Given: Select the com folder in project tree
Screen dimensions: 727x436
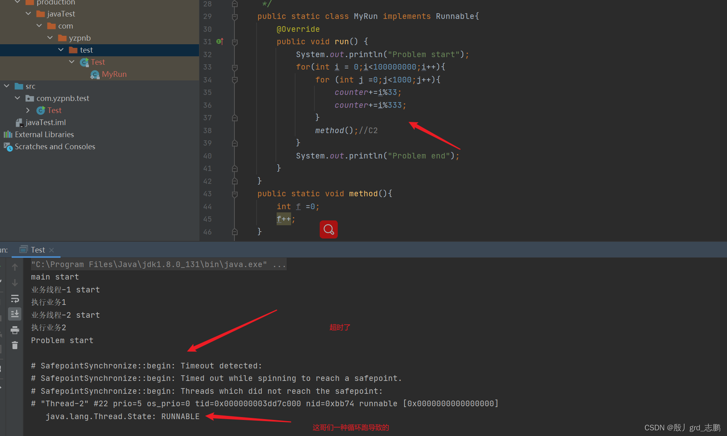Looking at the screenshot, I should (x=66, y=26).
